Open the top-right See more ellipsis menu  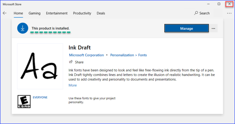(x=229, y=13)
